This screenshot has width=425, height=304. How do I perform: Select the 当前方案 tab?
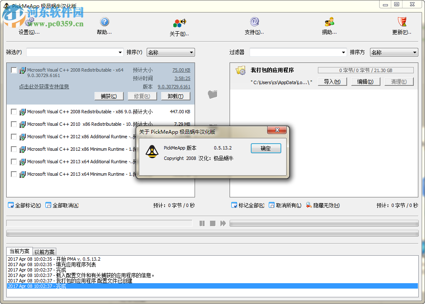(x=19, y=251)
